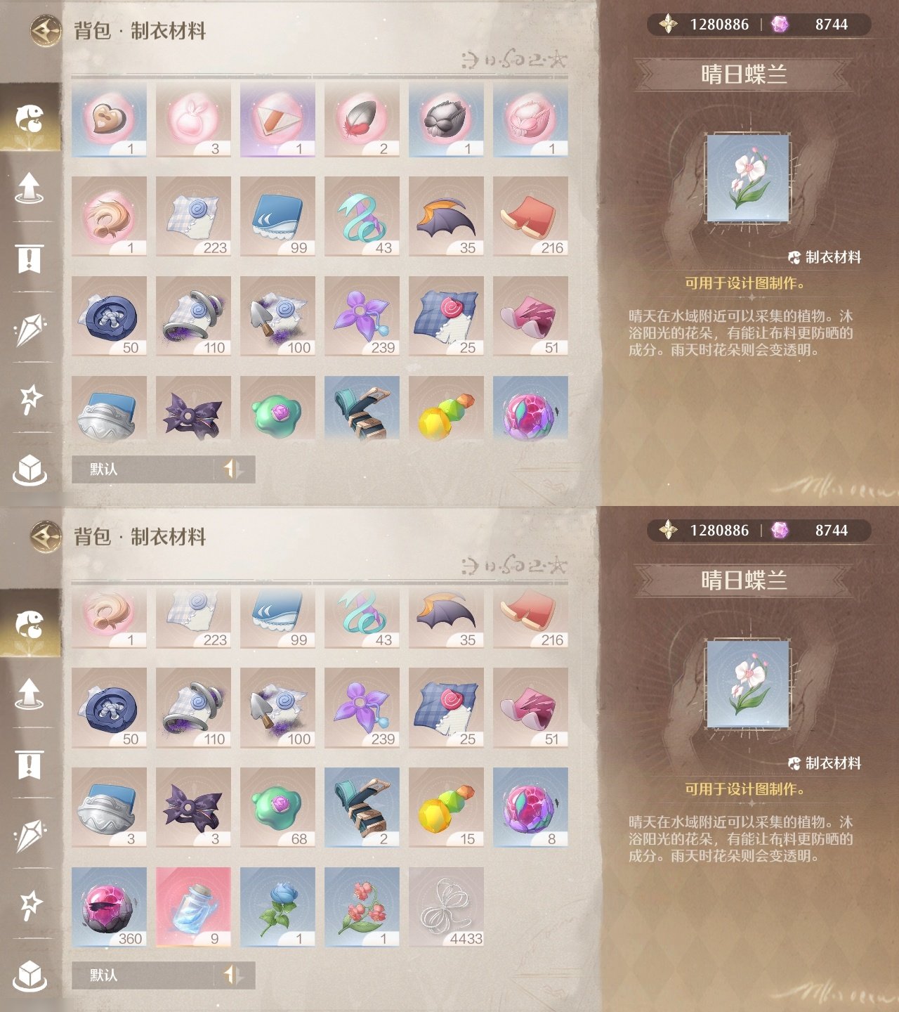
Task: Select the pink swirl bud item in the first row
Action: (530, 119)
